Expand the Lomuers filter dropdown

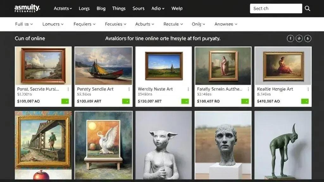53,24
